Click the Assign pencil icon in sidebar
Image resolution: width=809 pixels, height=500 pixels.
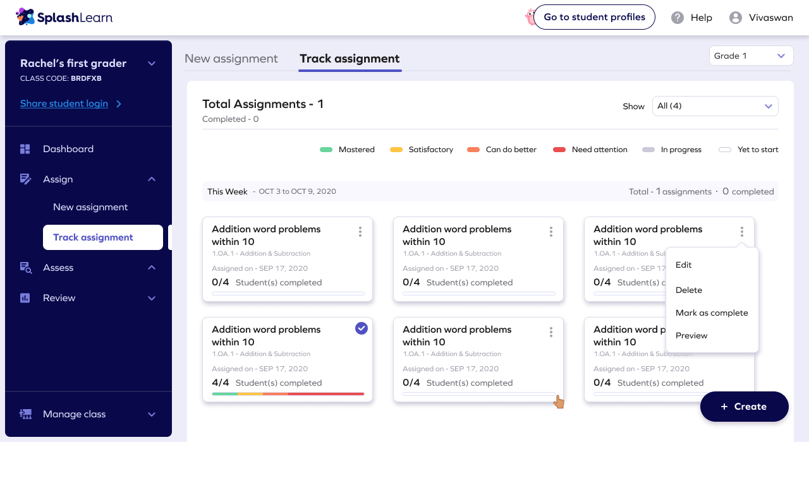(25, 179)
